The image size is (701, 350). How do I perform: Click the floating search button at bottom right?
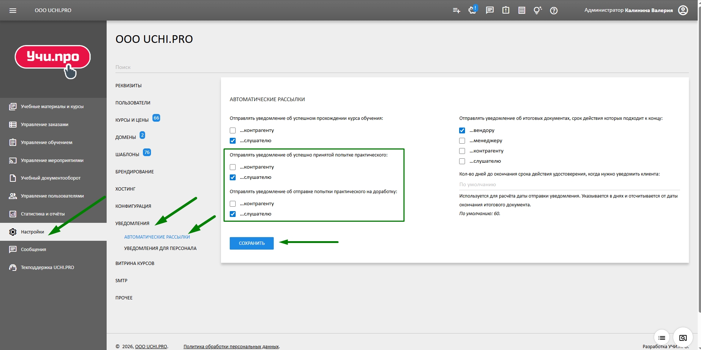(683, 338)
